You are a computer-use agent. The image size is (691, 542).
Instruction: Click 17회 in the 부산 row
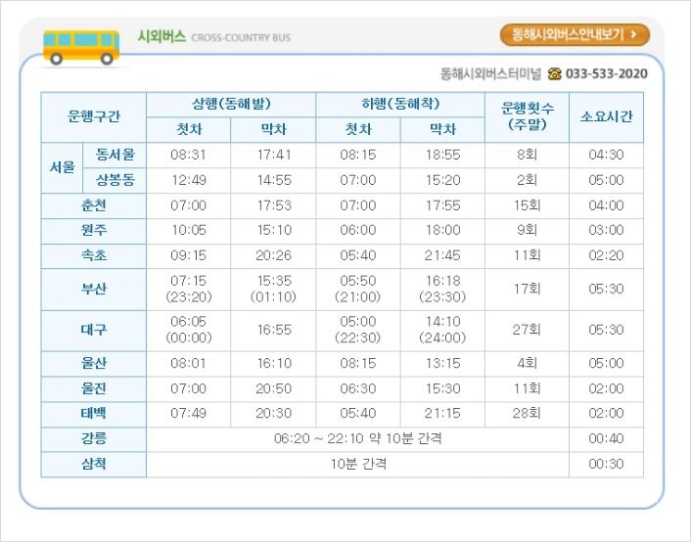[527, 289]
